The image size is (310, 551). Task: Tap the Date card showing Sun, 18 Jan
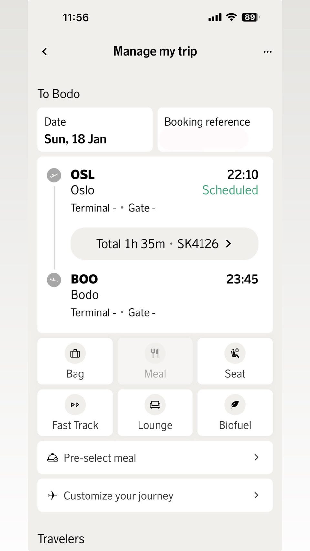pyautogui.click(x=95, y=130)
